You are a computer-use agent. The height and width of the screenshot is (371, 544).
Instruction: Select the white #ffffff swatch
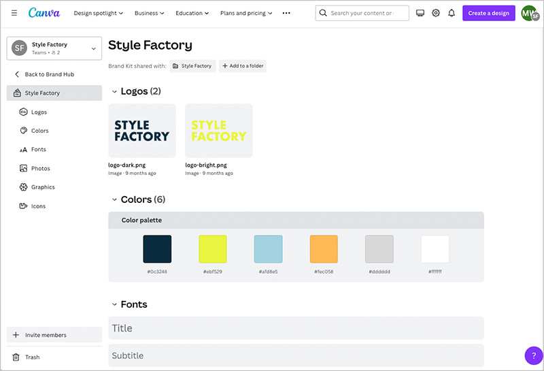pos(435,249)
